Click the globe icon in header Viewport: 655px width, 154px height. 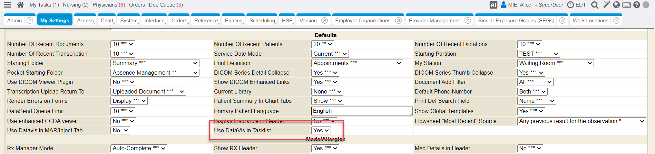[x=616, y=5]
